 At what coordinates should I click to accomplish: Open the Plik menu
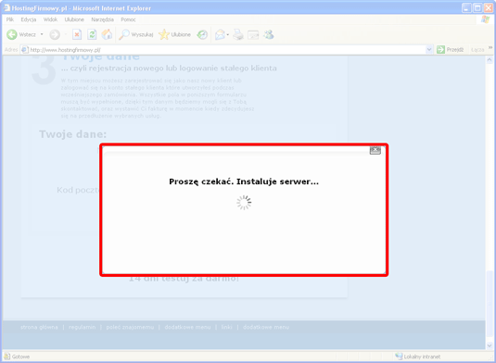tap(10, 19)
